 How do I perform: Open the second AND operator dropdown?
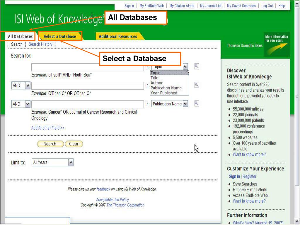click(21, 104)
